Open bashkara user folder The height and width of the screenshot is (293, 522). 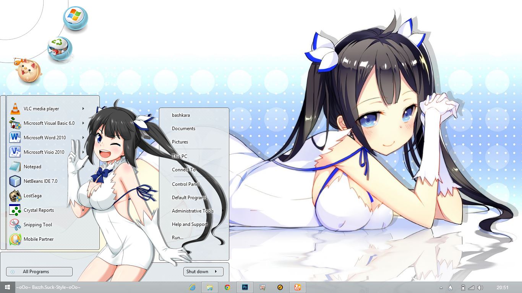click(181, 115)
